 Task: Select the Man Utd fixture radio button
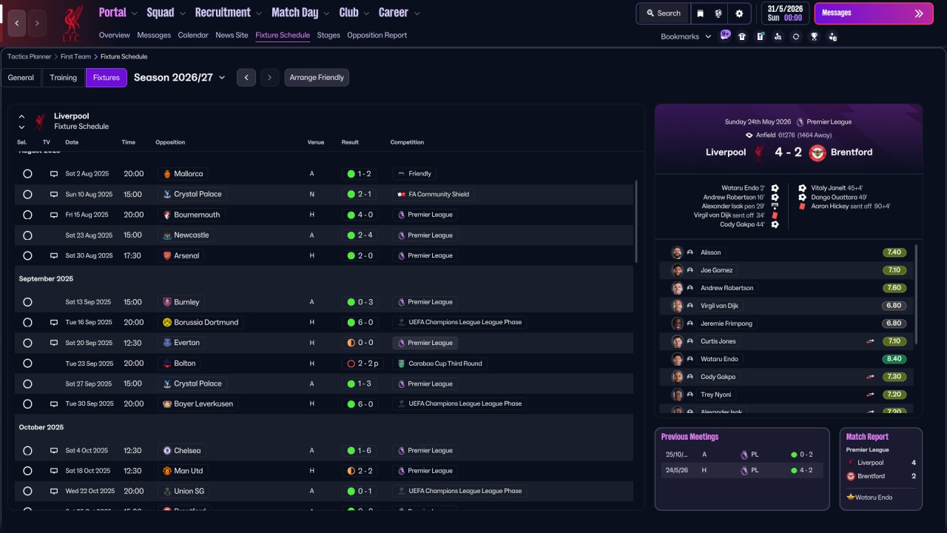(27, 471)
